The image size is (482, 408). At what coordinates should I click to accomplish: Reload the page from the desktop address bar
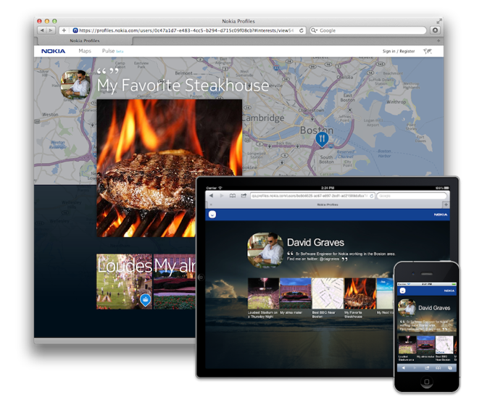(x=302, y=30)
